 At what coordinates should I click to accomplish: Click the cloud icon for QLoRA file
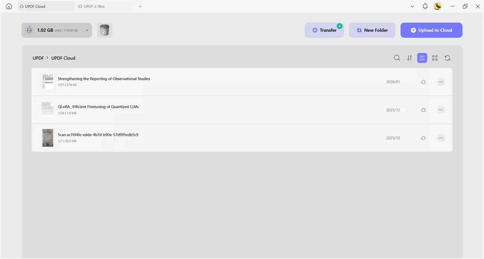(x=423, y=110)
